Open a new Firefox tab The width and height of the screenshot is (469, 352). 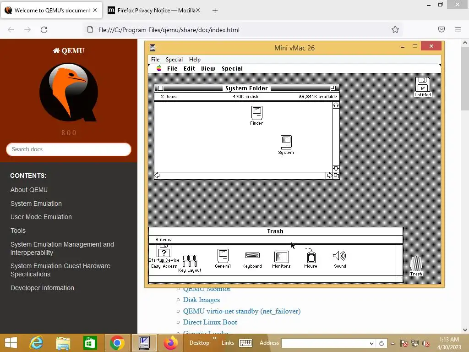(x=215, y=11)
